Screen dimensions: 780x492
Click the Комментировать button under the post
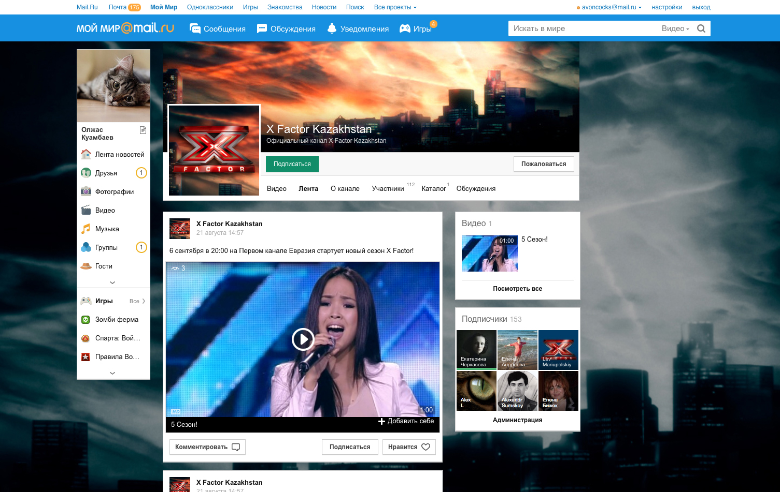(x=207, y=447)
